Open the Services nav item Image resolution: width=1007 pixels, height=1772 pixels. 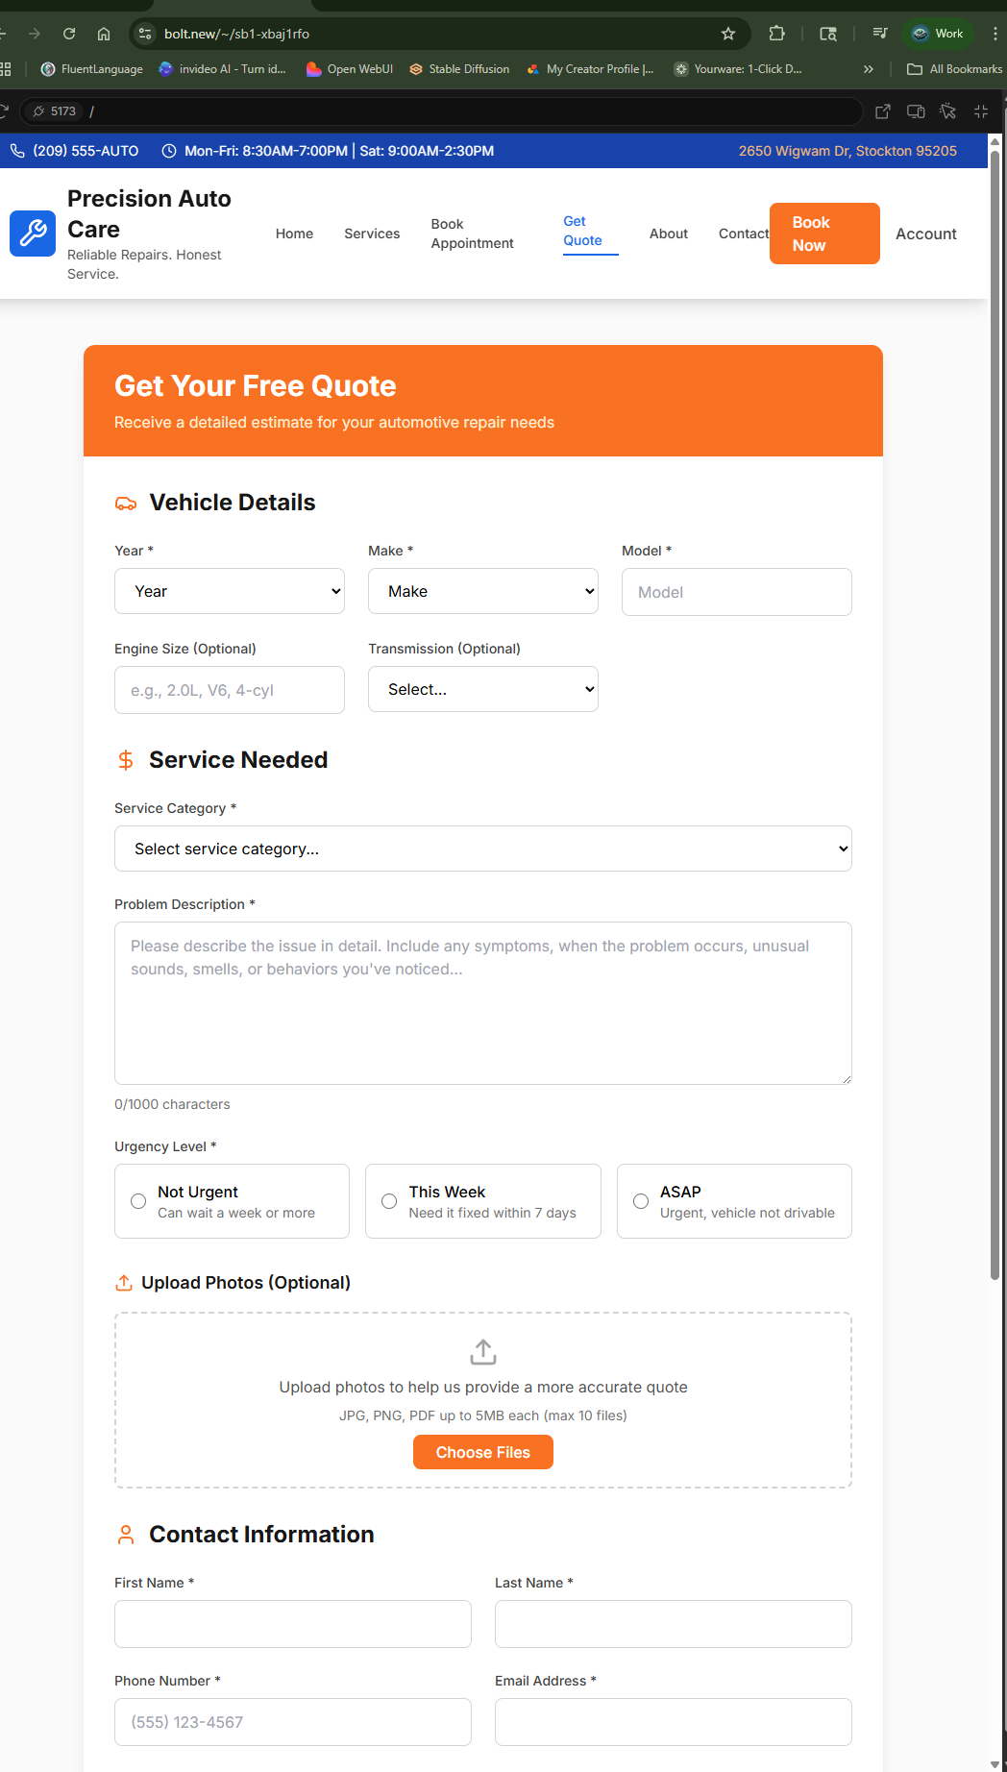[x=372, y=234]
